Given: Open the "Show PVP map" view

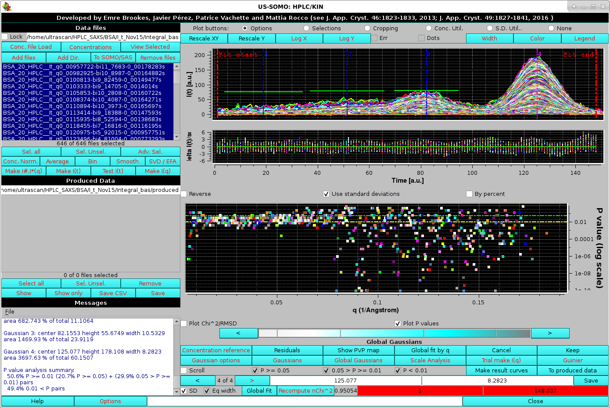Looking at the screenshot, I should [x=359, y=350].
